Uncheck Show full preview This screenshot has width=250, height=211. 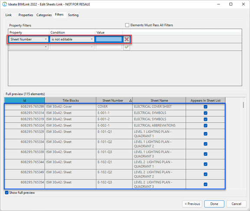coord(7,193)
